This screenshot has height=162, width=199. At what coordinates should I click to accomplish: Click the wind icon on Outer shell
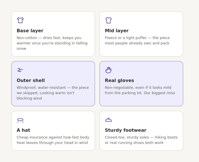pos(20,70)
